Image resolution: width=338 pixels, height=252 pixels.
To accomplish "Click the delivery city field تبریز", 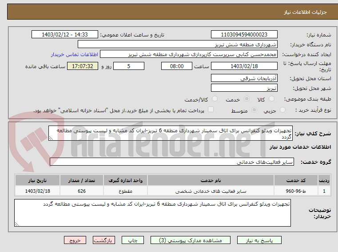I will click(x=244, y=88).
